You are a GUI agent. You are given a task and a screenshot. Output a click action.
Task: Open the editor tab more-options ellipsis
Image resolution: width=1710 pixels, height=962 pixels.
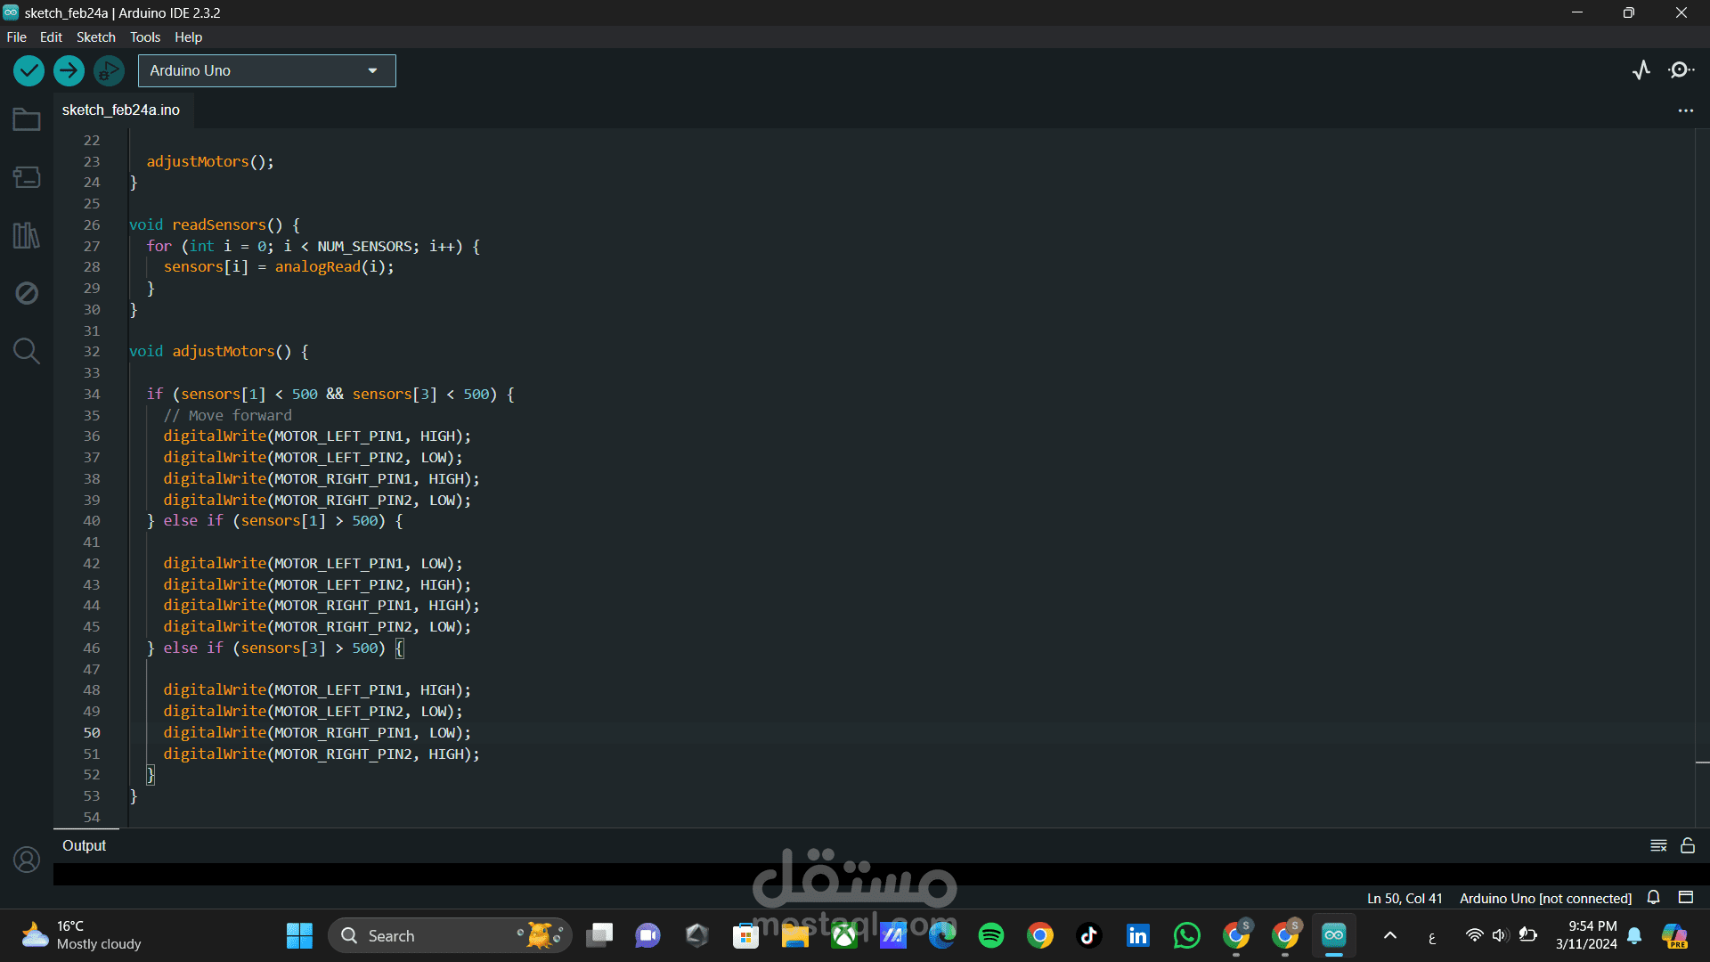tap(1685, 110)
